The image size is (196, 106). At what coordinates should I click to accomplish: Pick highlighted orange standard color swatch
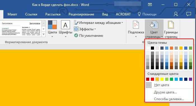click(x=157, y=79)
